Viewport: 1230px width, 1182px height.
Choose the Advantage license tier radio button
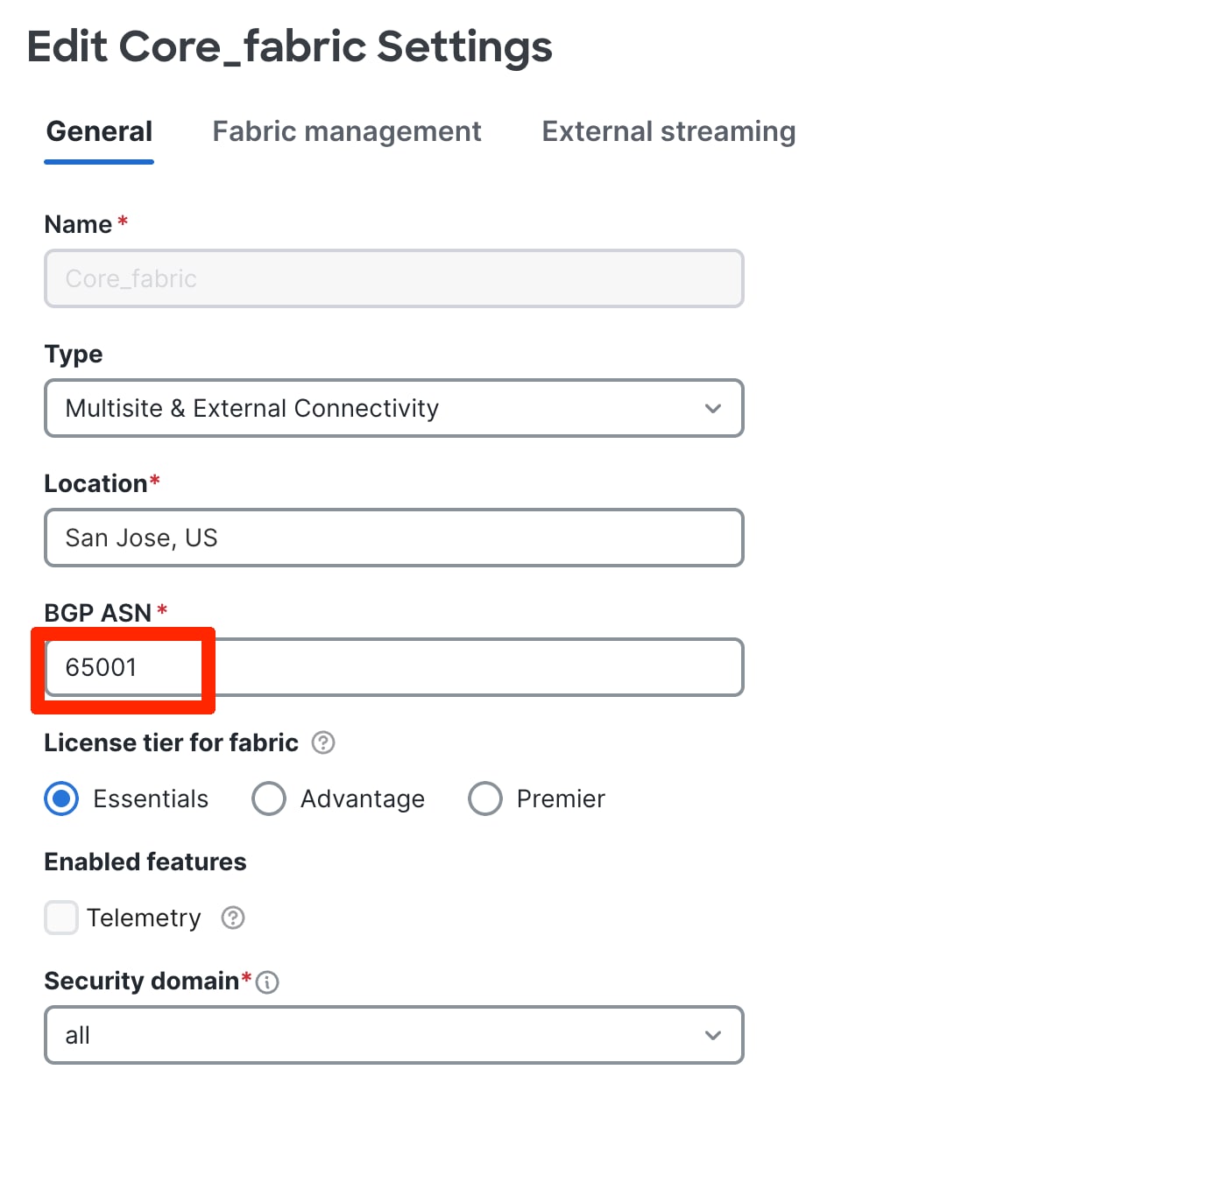(269, 799)
